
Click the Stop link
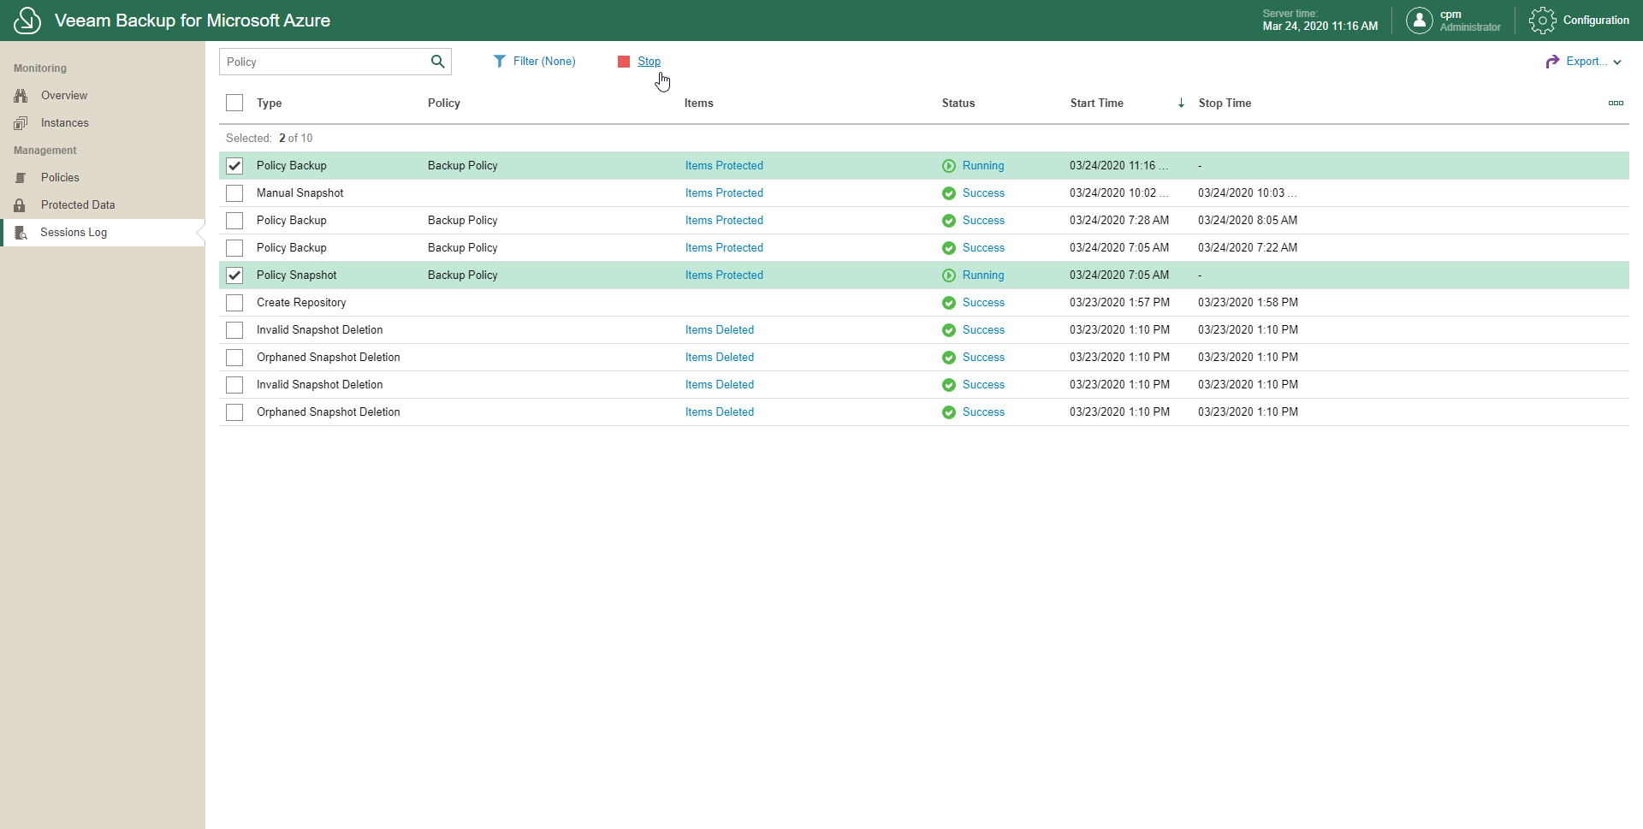649,62
